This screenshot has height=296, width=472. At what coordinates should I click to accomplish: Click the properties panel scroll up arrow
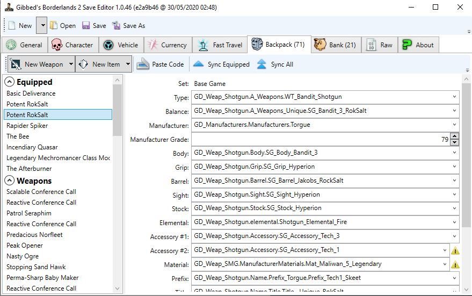(466, 80)
